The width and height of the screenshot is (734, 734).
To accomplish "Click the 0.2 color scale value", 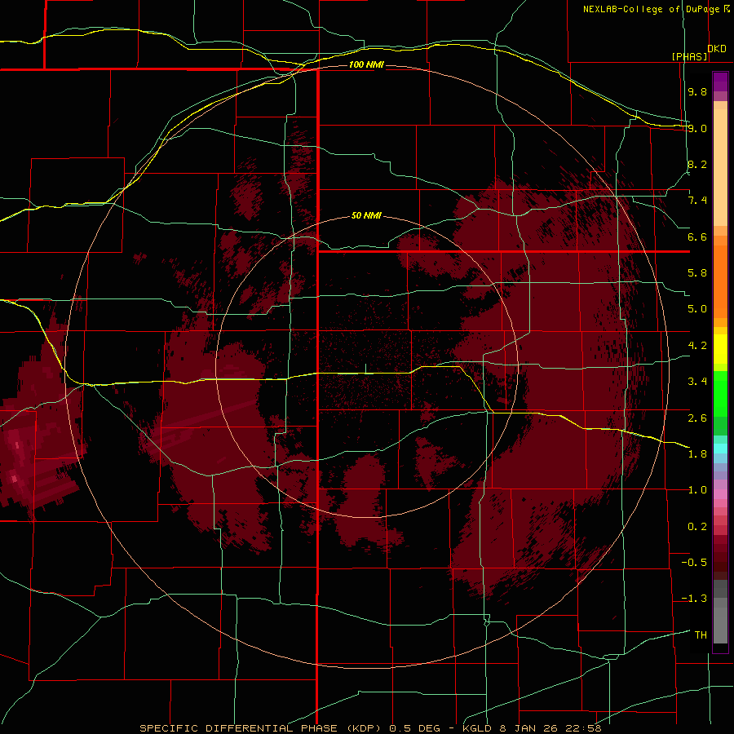I will click(x=697, y=527).
